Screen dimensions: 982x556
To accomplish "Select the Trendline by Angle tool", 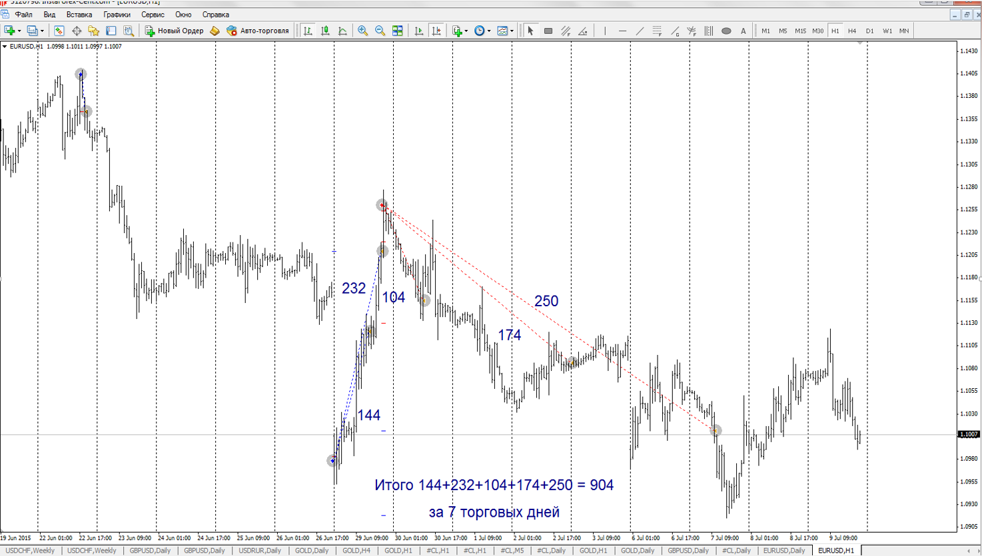I will tap(583, 31).
